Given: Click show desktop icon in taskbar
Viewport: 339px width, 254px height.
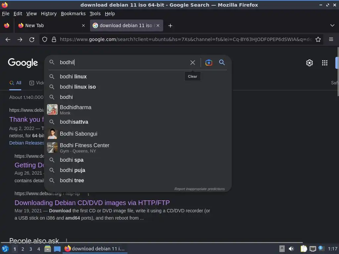Looking at the screenshot, I should 57,249.
